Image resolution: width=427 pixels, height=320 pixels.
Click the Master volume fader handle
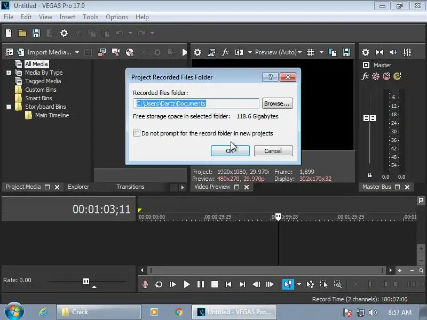369,118
